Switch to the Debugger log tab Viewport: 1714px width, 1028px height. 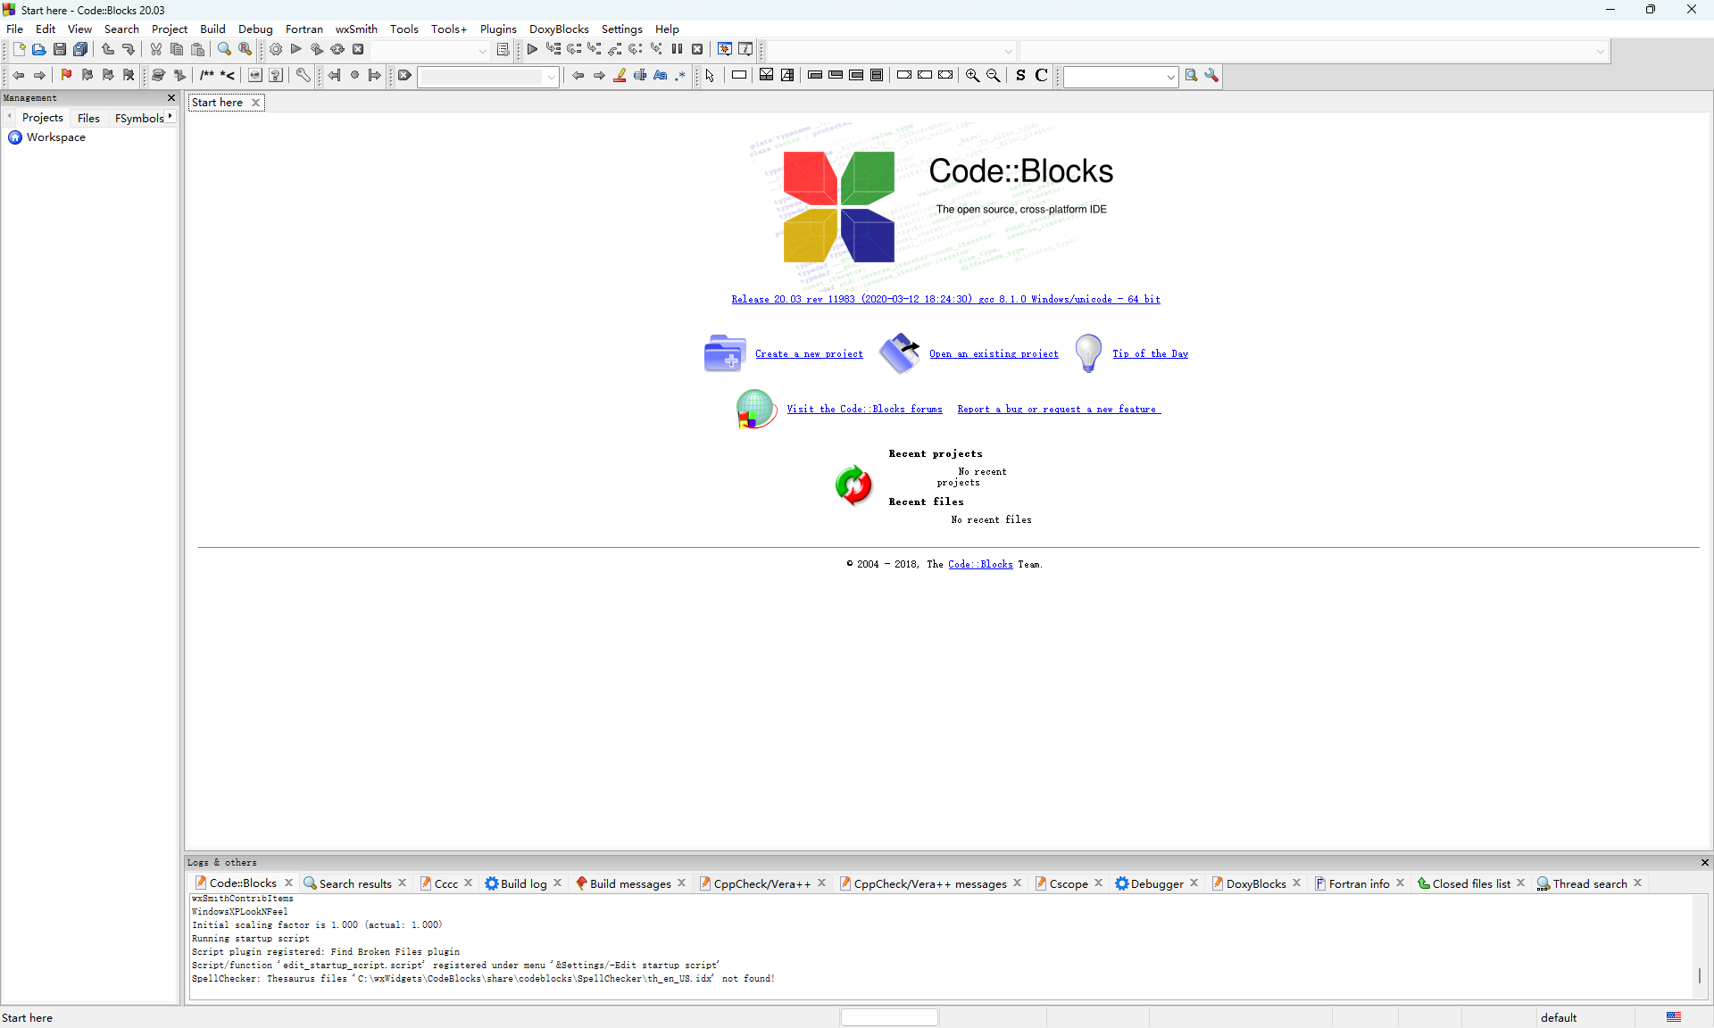coord(1156,883)
